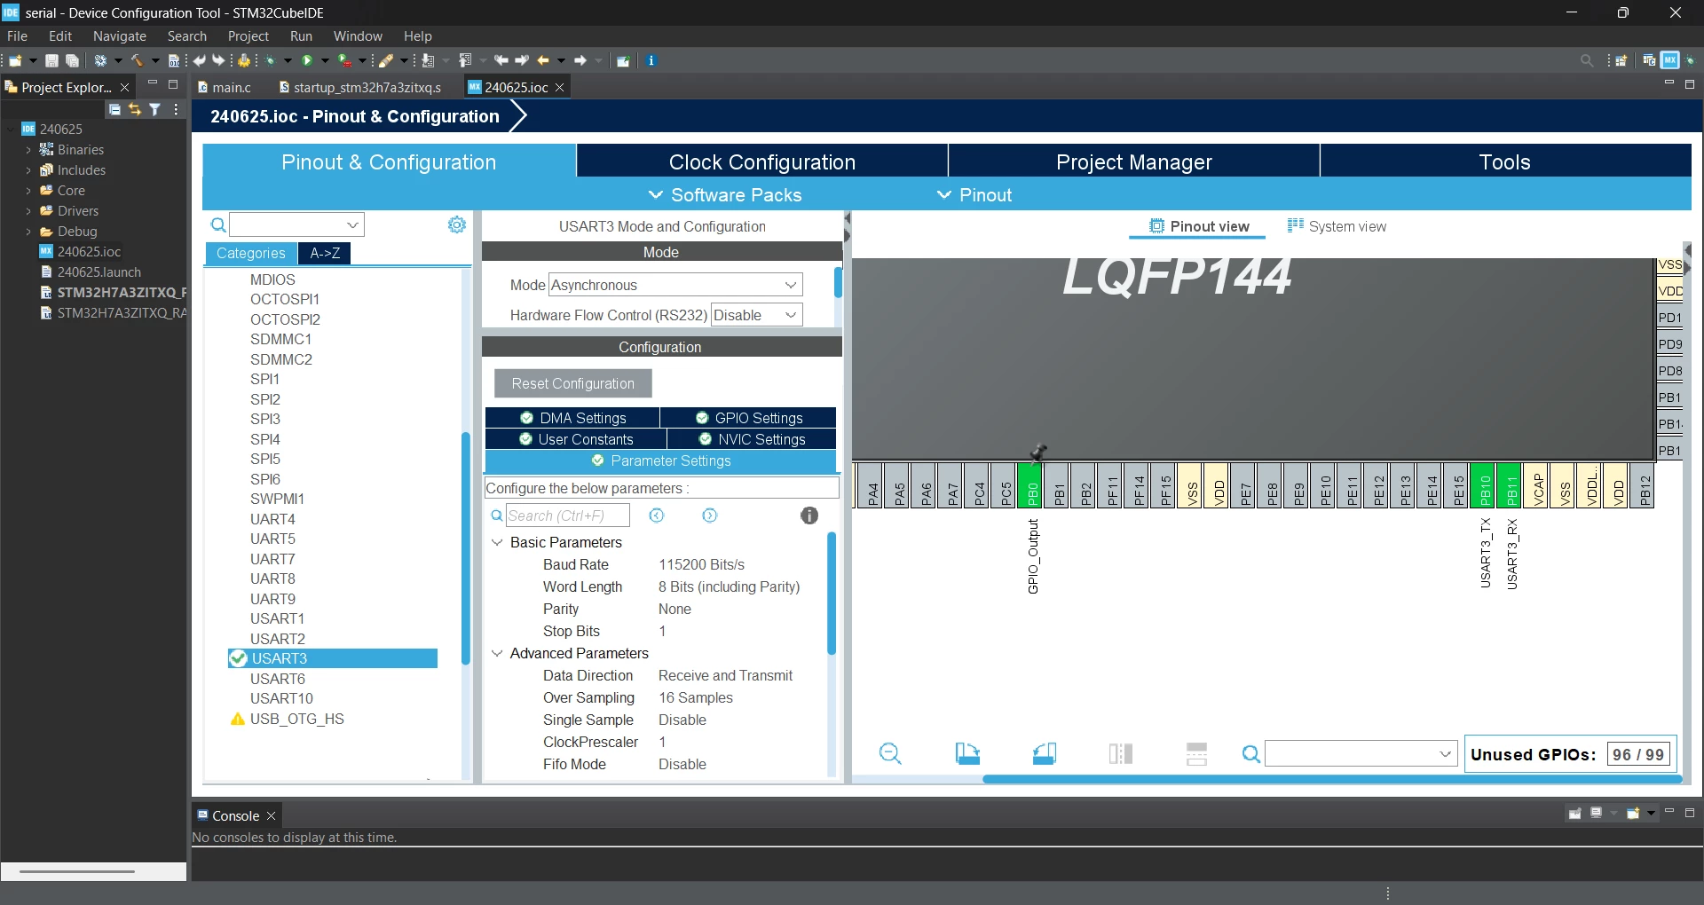Open the information icon in the toolbar
Viewport: 1704px width, 905px height.
(x=651, y=60)
